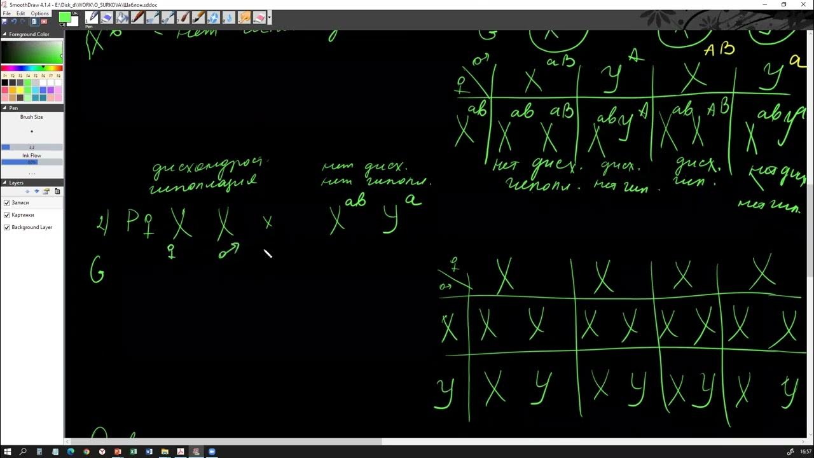The image size is (814, 458).
Task: Collapse the Pen panel
Action: [4, 108]
